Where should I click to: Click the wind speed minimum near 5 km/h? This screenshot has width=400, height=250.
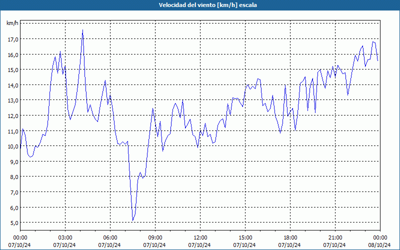[133, 220]
